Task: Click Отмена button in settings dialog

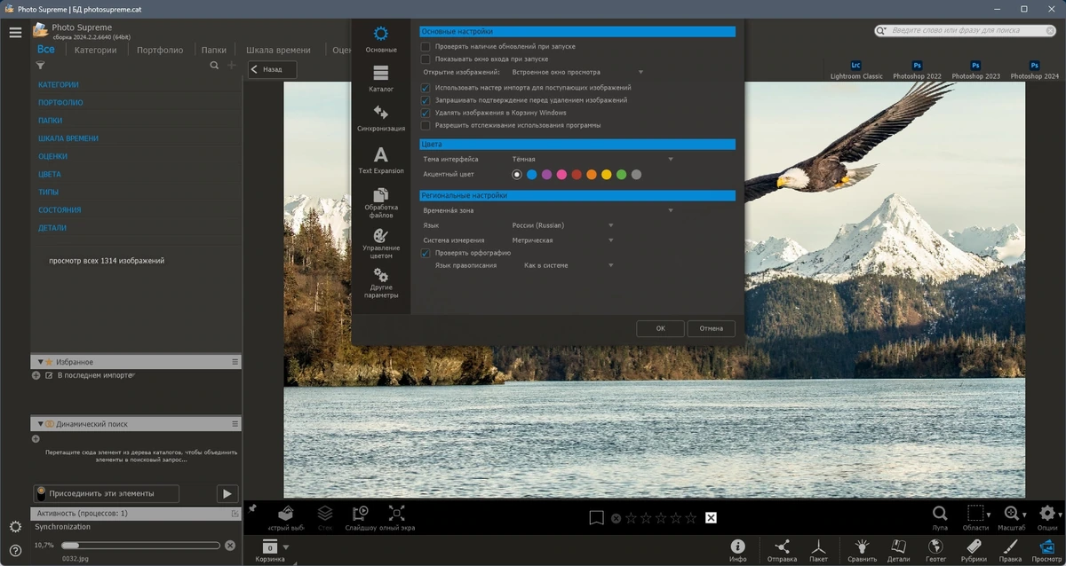Action: pos(711,328)
